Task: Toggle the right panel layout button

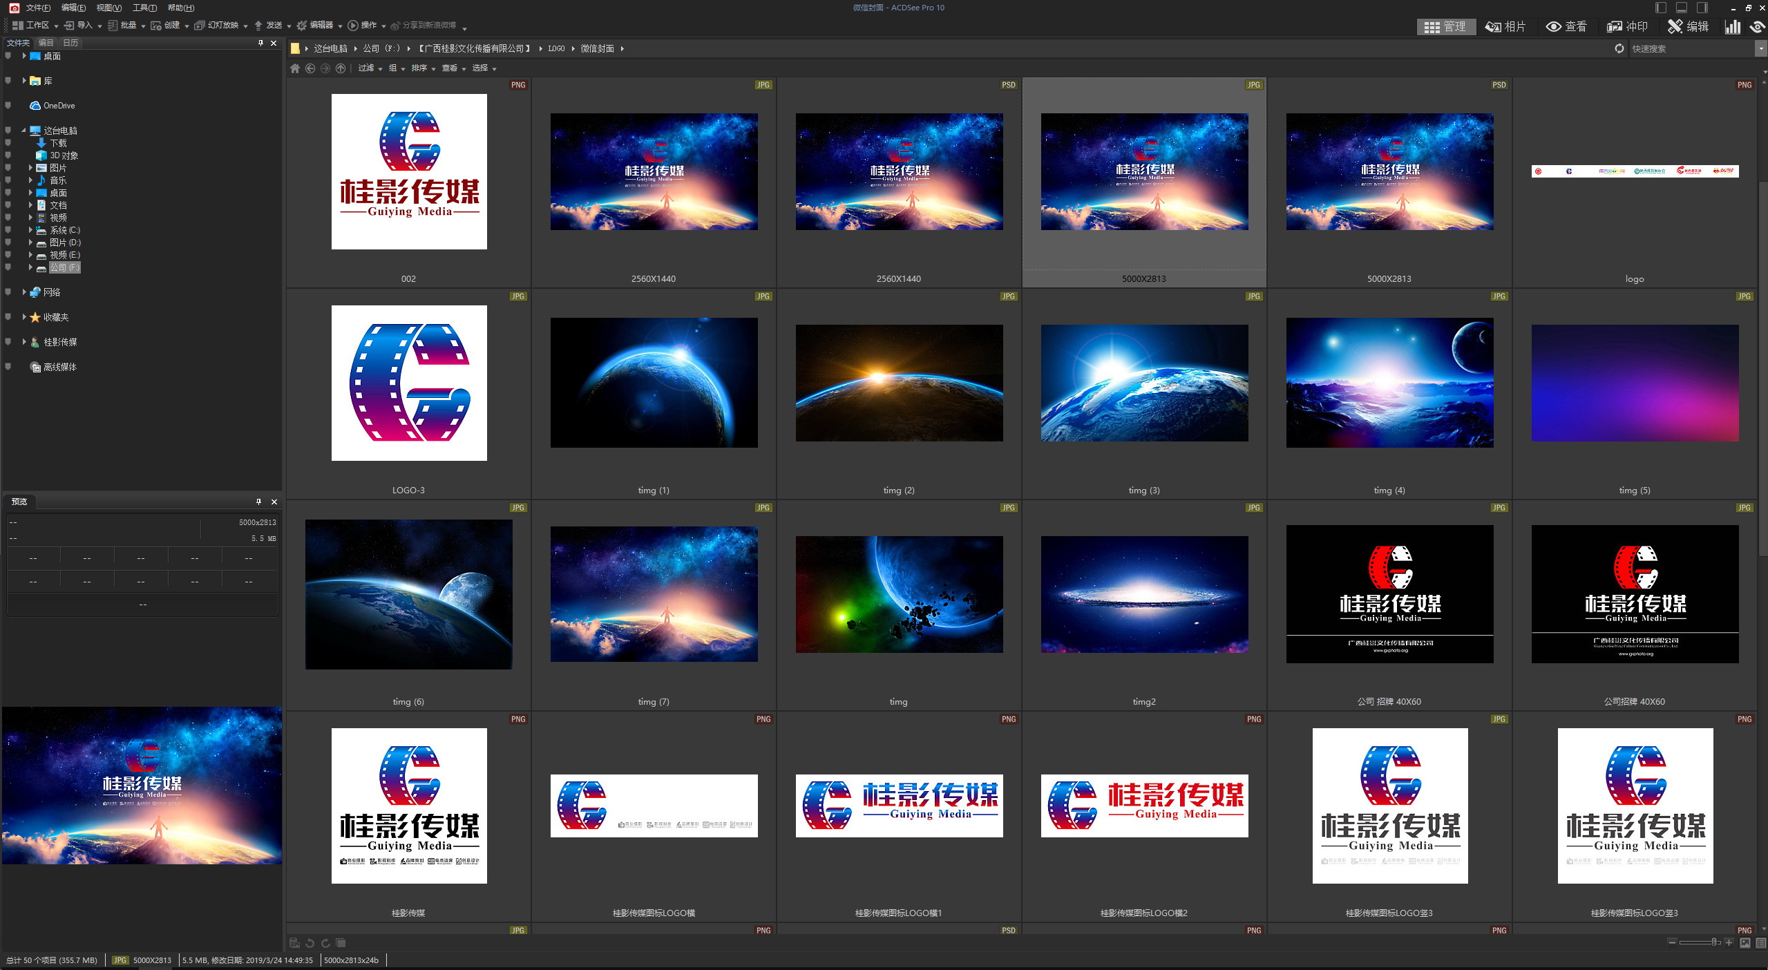Action: pyautogui.click(x=1702, y=8)
